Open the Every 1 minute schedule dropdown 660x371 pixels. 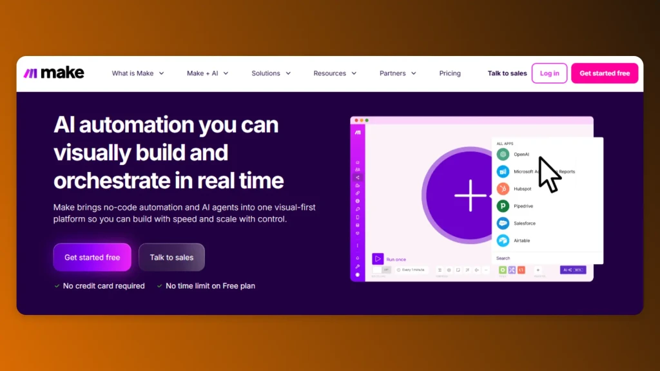tap(411, 269)
